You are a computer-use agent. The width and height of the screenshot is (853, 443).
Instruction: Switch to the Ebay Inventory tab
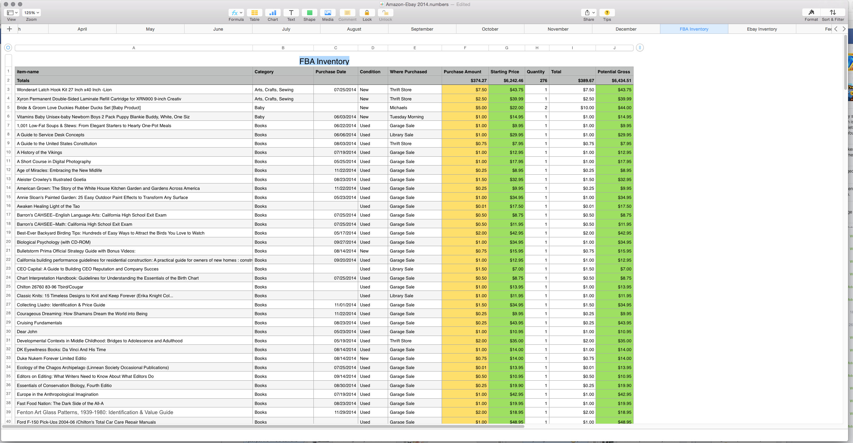[761, 29]
